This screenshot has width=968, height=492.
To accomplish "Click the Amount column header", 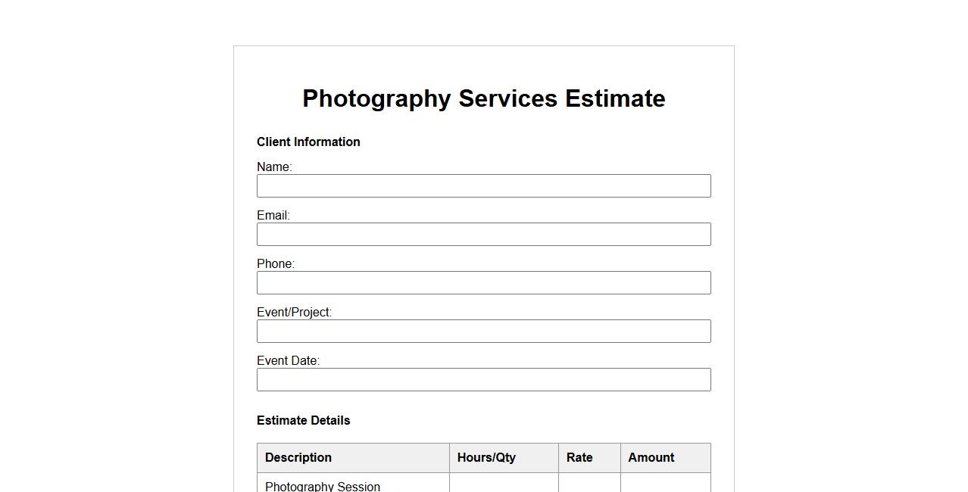I will pyautogui.click(x=651, y=458).
